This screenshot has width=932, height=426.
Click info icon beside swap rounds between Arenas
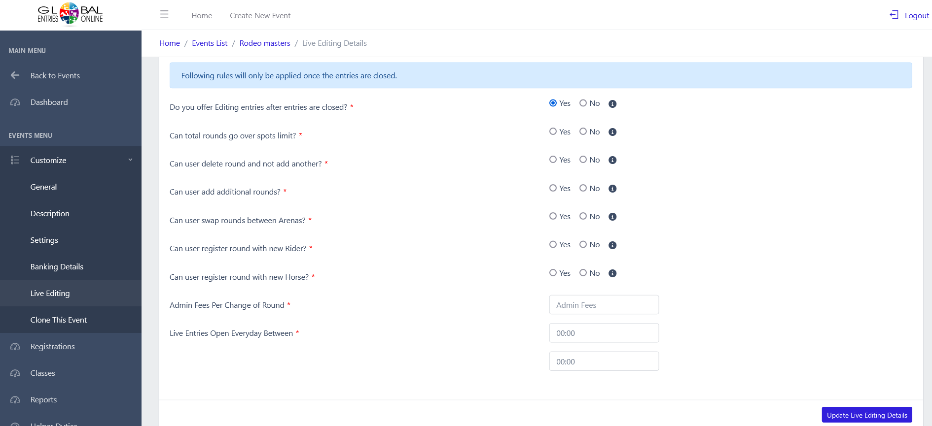(612, 217)
